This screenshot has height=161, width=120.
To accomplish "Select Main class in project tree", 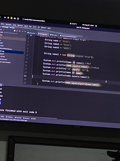I will click(x=2, y=46).
